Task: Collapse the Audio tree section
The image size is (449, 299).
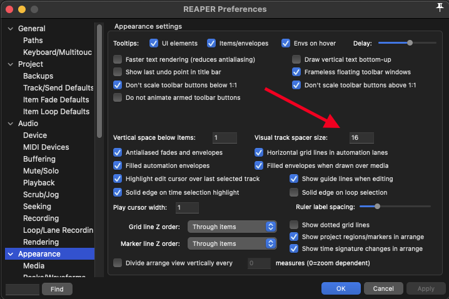Action: coord(11,124)
